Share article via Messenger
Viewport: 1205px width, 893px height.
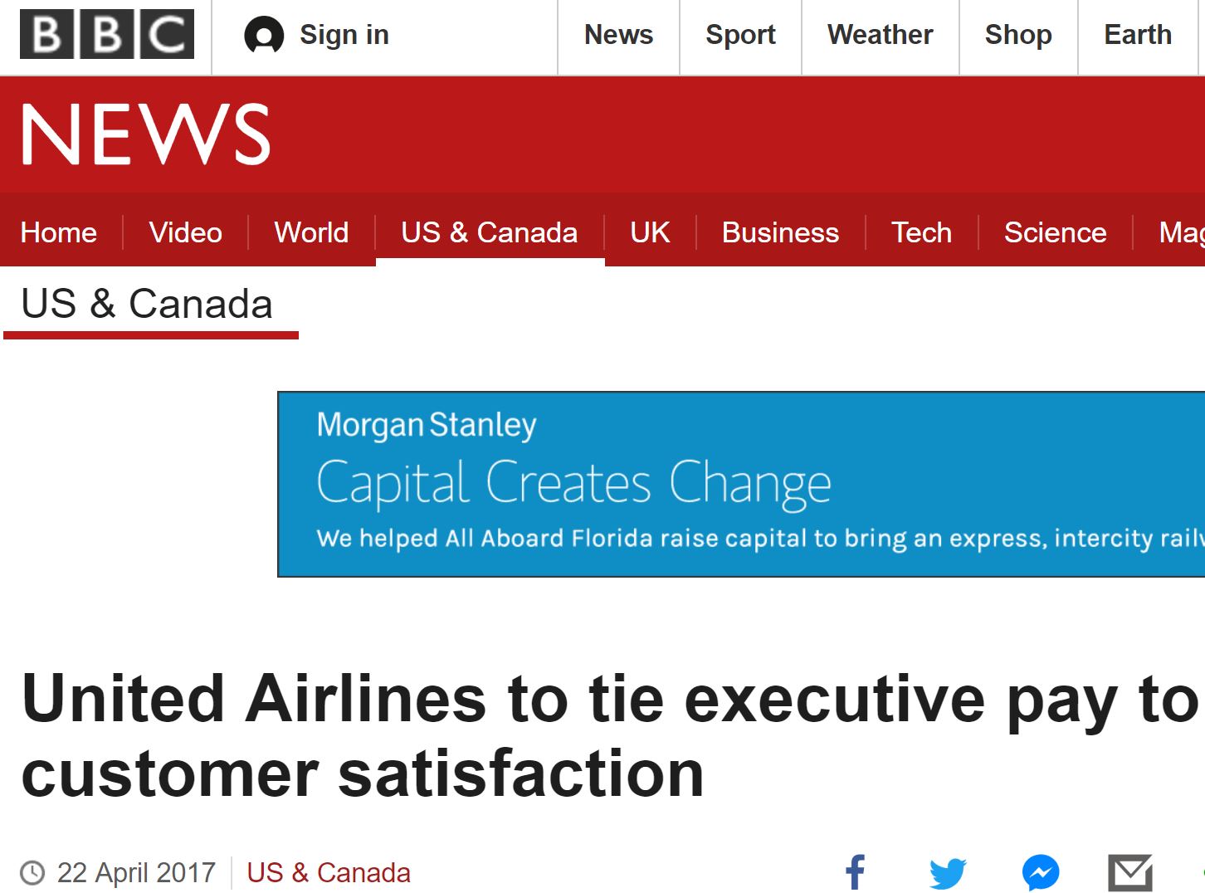[1041, 873]
